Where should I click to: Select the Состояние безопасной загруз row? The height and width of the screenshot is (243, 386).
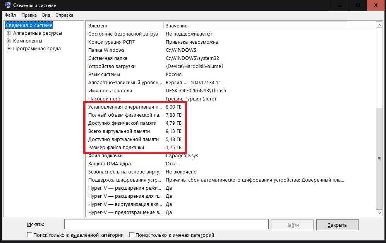(231, 34)
